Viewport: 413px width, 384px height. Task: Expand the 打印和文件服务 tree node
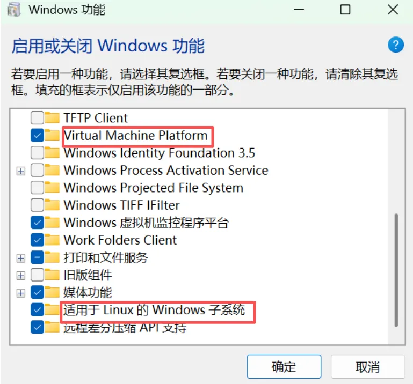(21, 258)
